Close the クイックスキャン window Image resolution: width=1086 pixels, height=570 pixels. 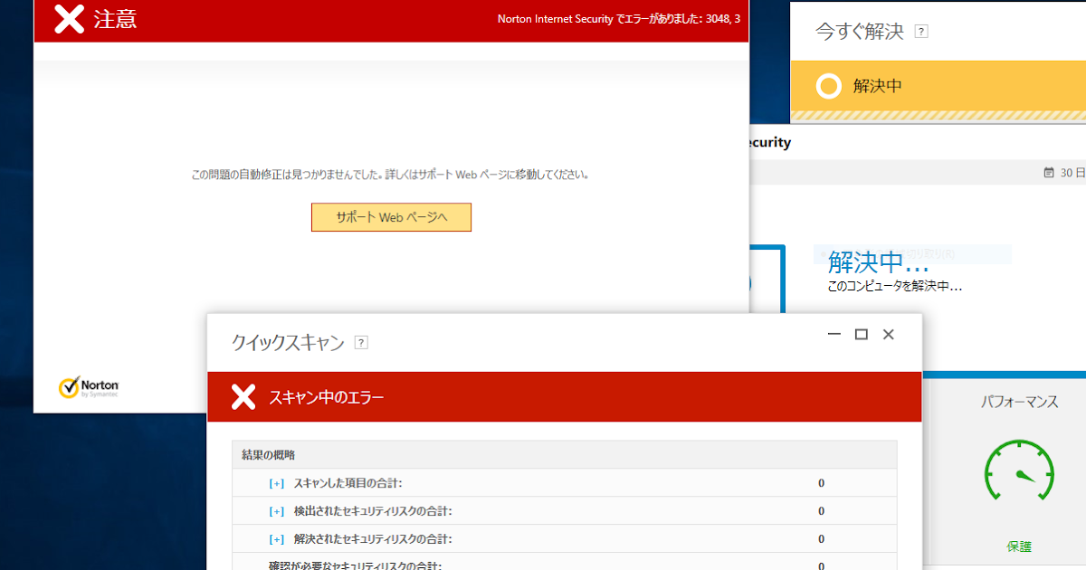point(889,335)
